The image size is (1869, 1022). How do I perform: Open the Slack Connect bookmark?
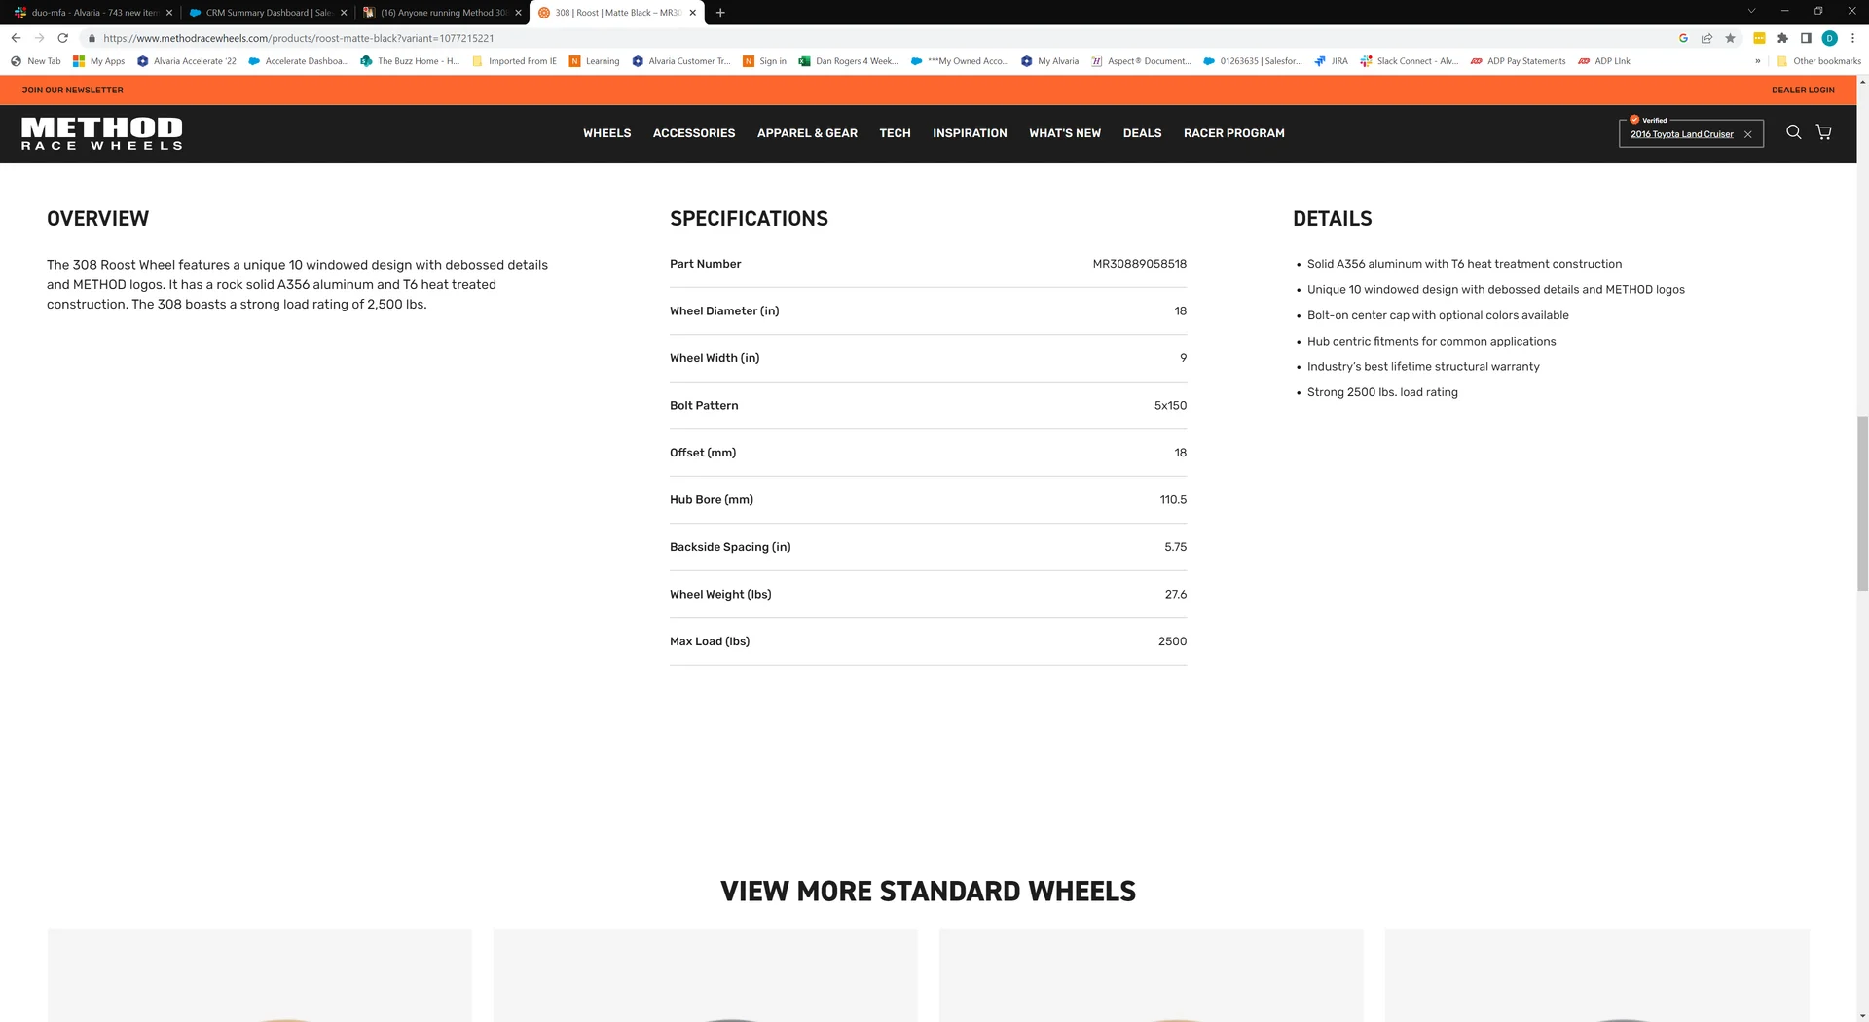click(1410, 61)
